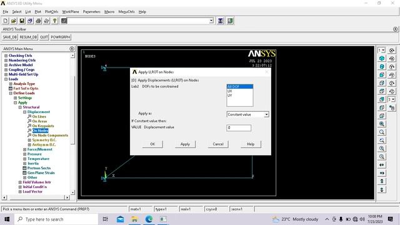Click the Open file folder toolbar icon
This screenshot has width=400, height=225.
click(14, 21)
